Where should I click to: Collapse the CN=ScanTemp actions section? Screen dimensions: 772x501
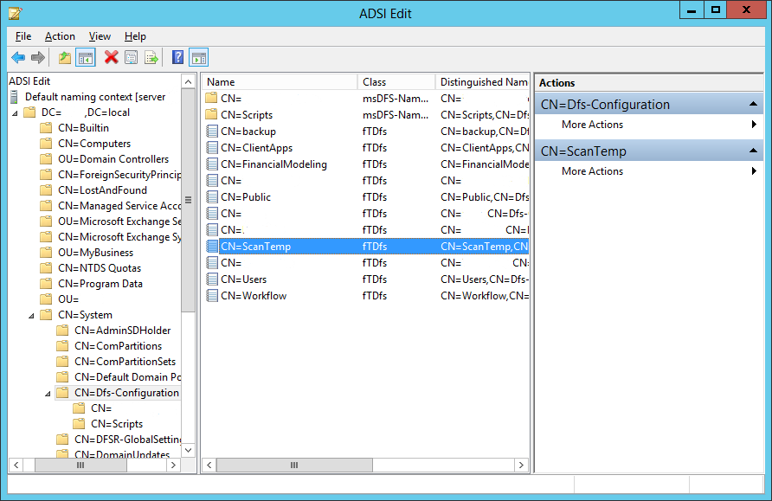[x=753, y=151]
